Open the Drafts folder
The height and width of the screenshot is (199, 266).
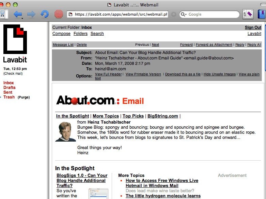9,88
